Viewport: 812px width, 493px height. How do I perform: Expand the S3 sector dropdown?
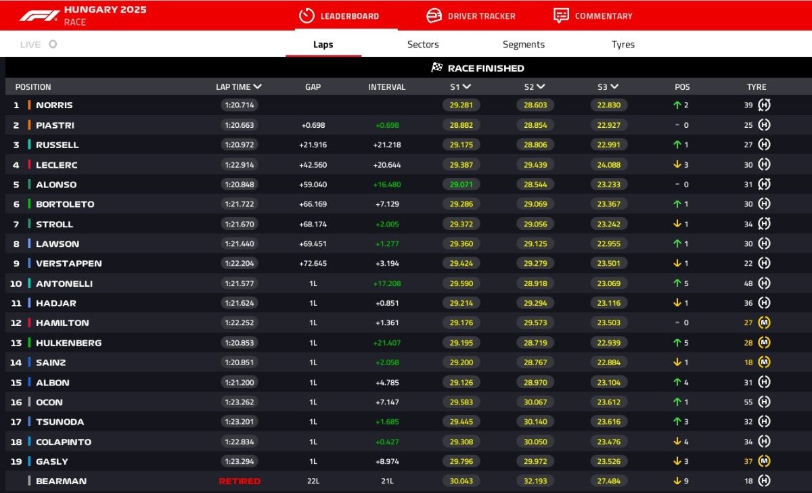614,87
